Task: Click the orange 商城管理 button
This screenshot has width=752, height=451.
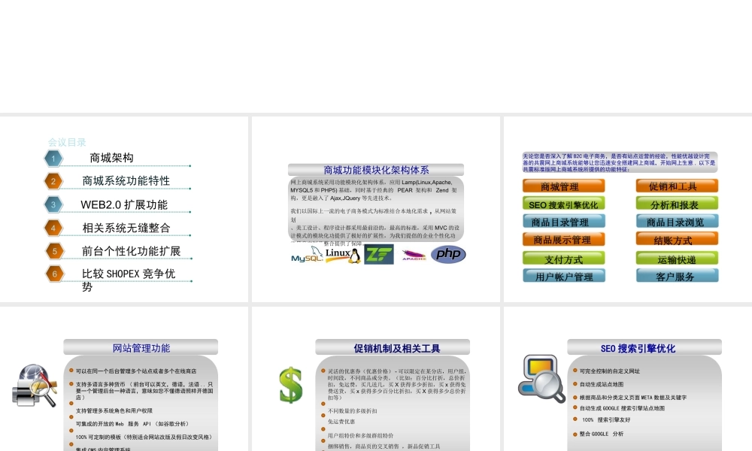Action: 563,186
